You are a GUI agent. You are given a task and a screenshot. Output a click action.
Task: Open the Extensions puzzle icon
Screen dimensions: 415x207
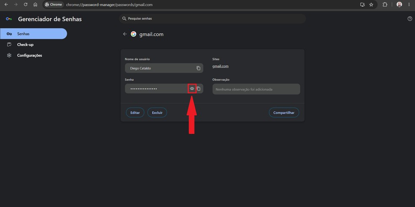(385, 5)
